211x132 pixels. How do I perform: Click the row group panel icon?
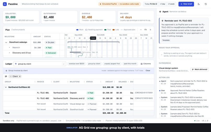[6, 76]
